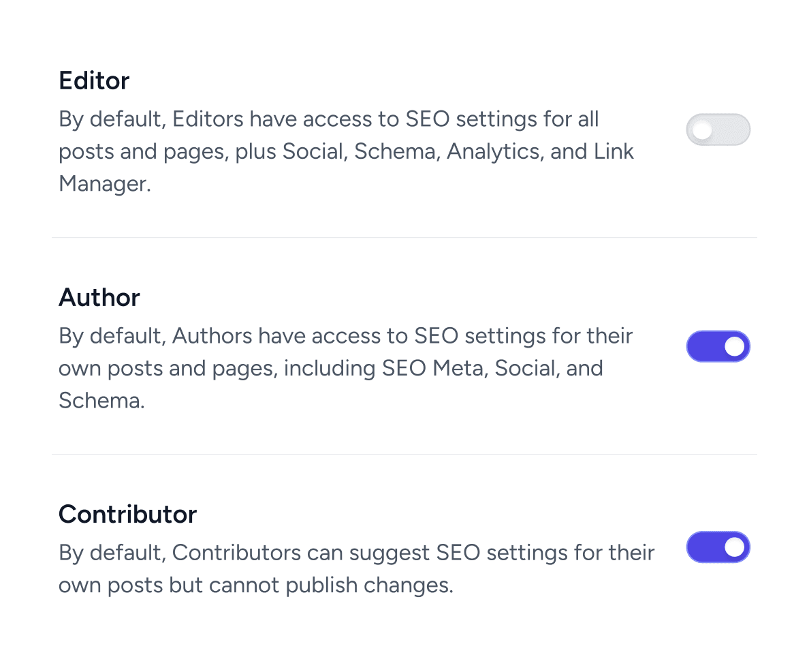This screenshot has height=657, width=809.
Task: Click the divider line below Author section
Action: tap(404, 455)
